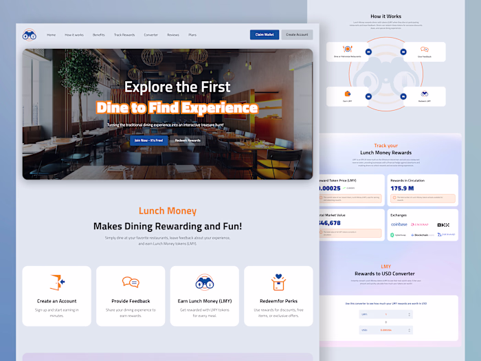The width and height of the screenshot is (481, 361).
Task: Click blue step badge beside Earn LMY card
Action: [368, 96]
